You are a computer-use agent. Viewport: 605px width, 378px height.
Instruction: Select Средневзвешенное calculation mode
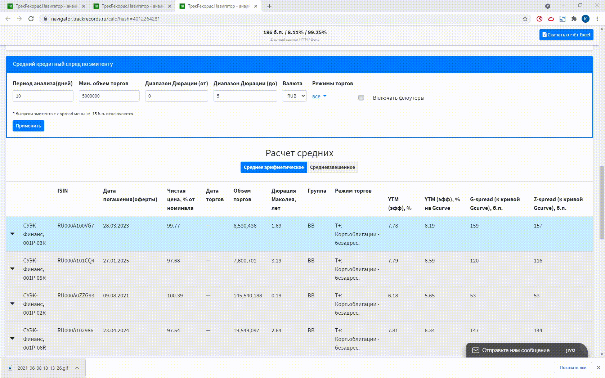click(x=332, y=167)
